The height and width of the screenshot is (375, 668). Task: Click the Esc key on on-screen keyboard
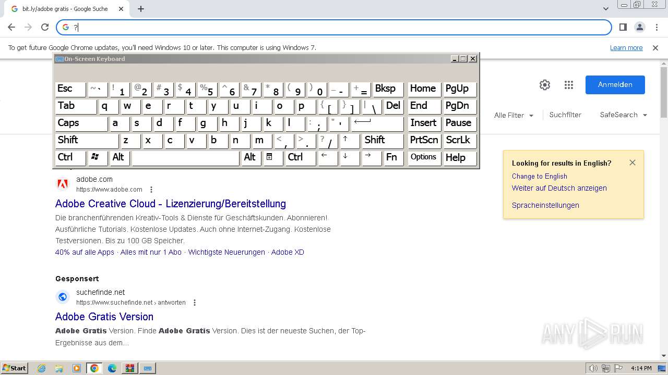70,89
